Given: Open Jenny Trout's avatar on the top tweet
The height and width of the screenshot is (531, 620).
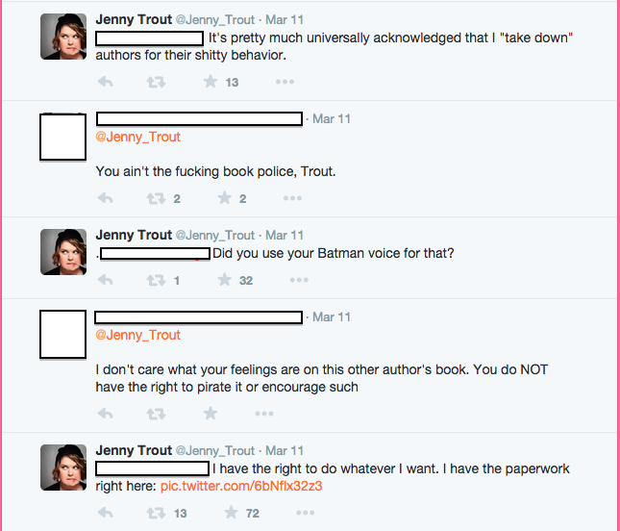Looking at the screenshot, I should pos(64,38).
